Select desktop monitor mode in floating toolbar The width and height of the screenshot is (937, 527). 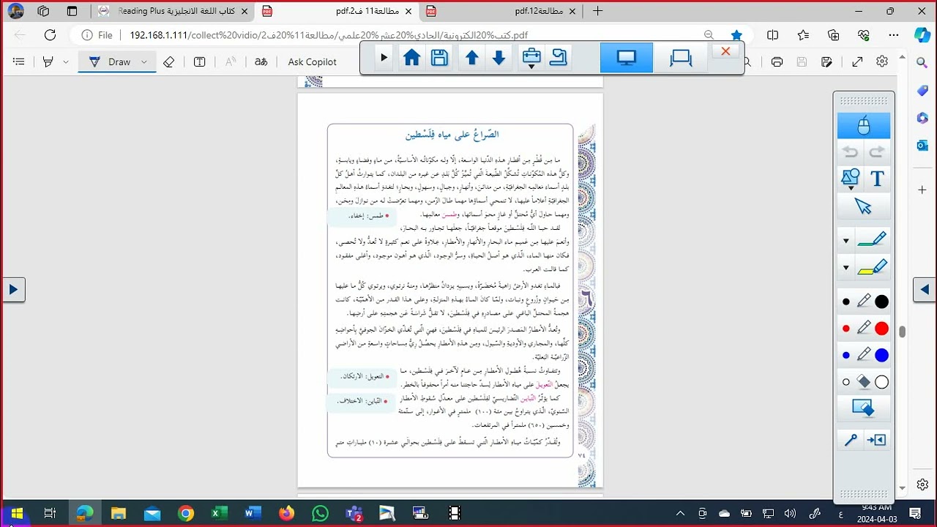[627, 58]
